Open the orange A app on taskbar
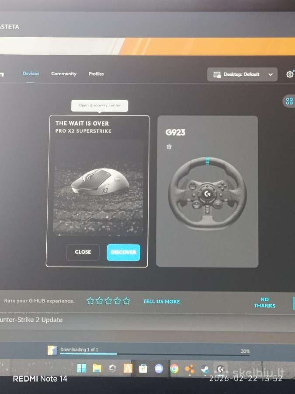This screenshot has width=295, height=394. click(x=128, y=369)
